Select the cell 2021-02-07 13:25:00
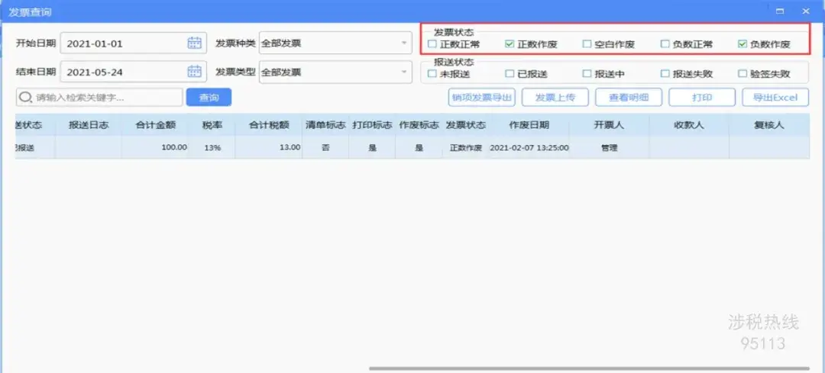This screenshot has width=825, height=373. 529,148
